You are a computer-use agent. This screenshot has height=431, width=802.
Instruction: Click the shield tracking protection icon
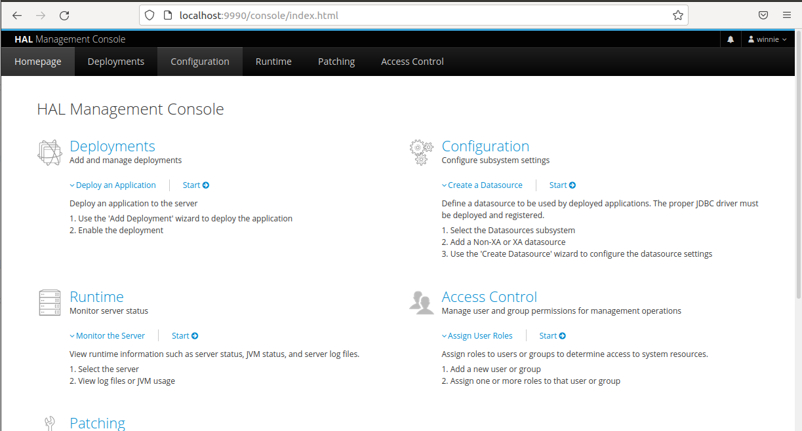[149, 15]
